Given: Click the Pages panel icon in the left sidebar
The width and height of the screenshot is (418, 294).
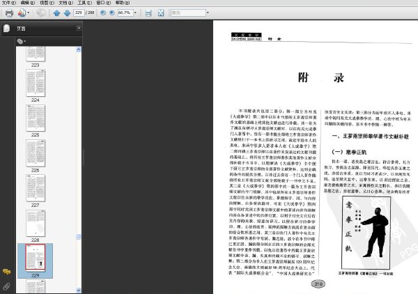Looking at the screenshot, I should point(7,29).
